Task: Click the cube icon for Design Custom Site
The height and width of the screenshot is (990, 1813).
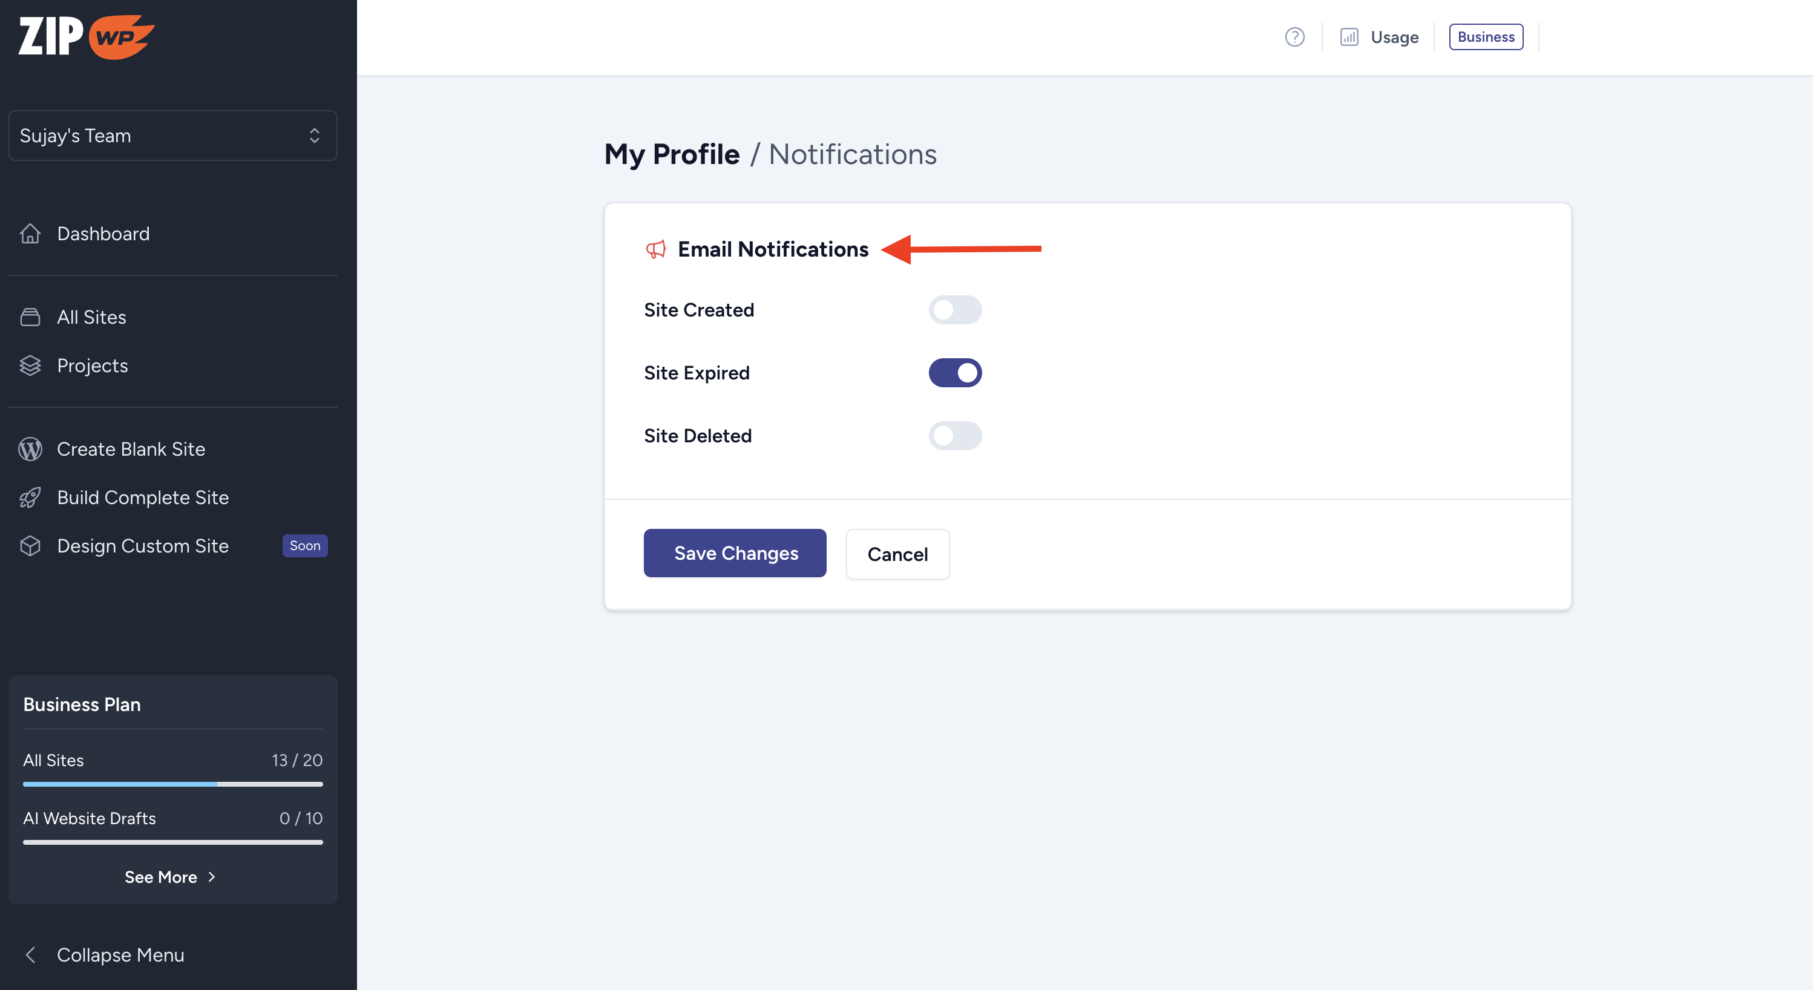Action: pos(30,546)
